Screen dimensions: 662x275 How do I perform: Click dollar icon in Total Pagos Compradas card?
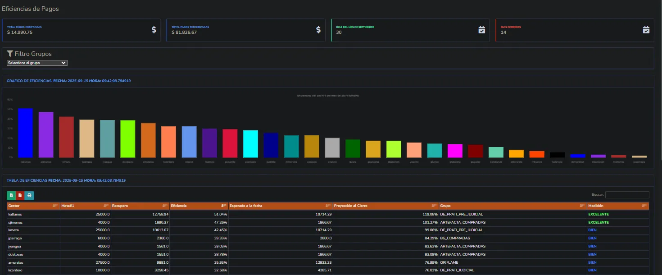(x=154, y=30)
